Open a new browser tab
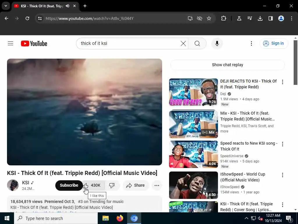This screenshot has width=298, height=224. [85, 6]
